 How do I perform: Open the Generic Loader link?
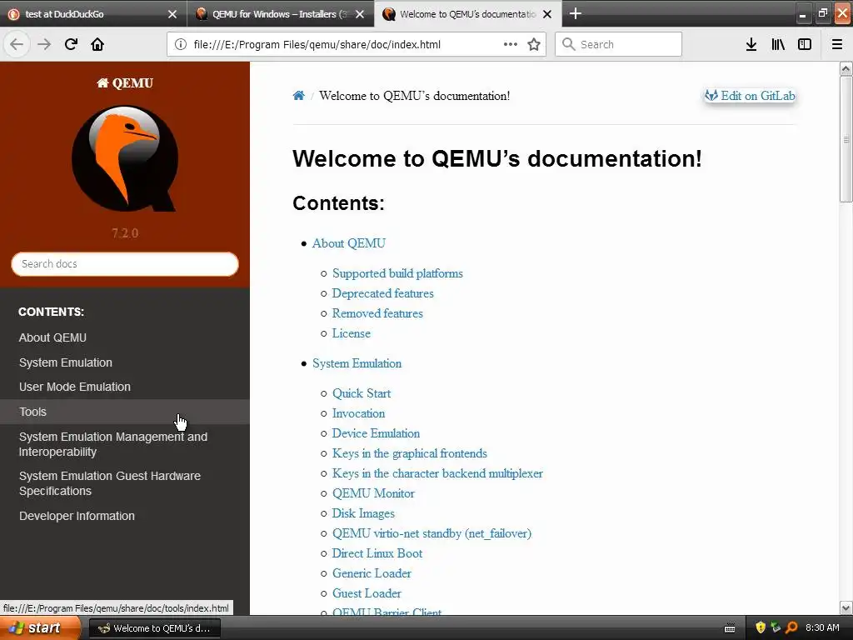tap(372, 573)
